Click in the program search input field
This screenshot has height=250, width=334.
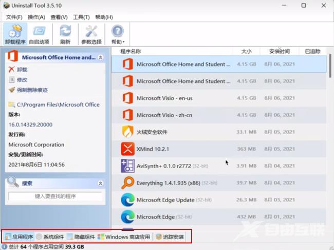pyautogui.click(x=55, y=196)
